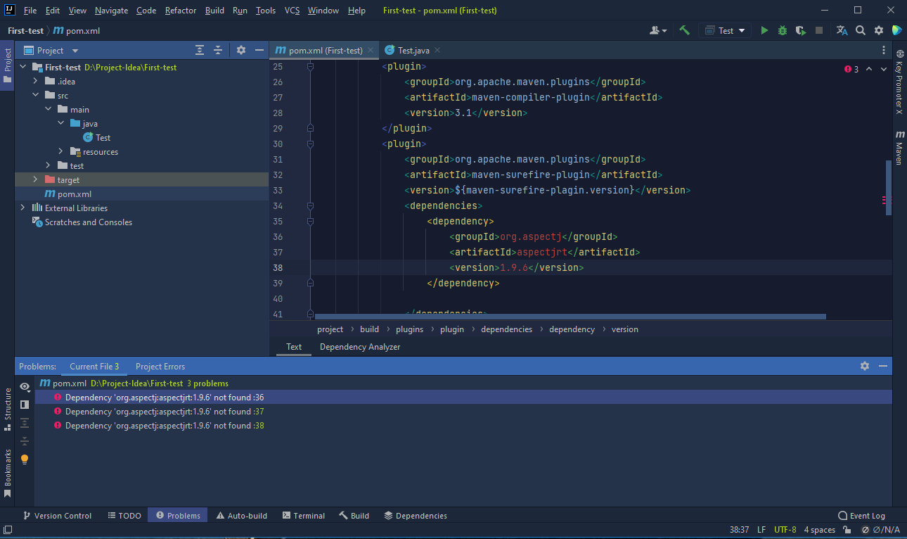Toggle View Options eye icon in Problems panel
The height and width of the screenshot is (539, 907).
(25, 386)
